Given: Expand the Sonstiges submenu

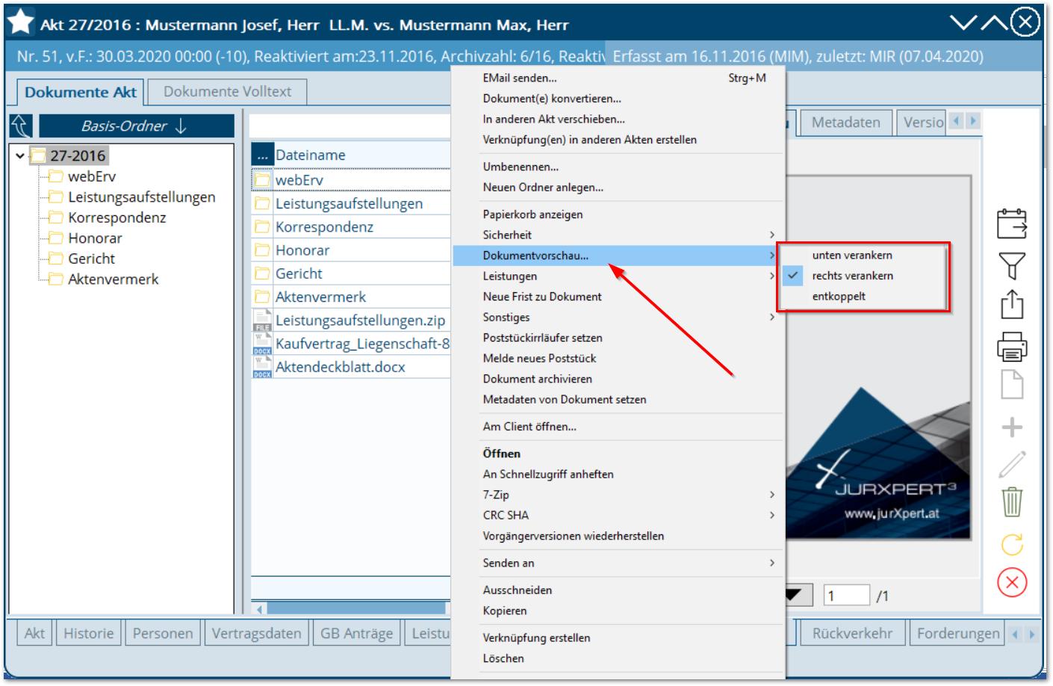Looking at the screenshot, I should [618, 318].
